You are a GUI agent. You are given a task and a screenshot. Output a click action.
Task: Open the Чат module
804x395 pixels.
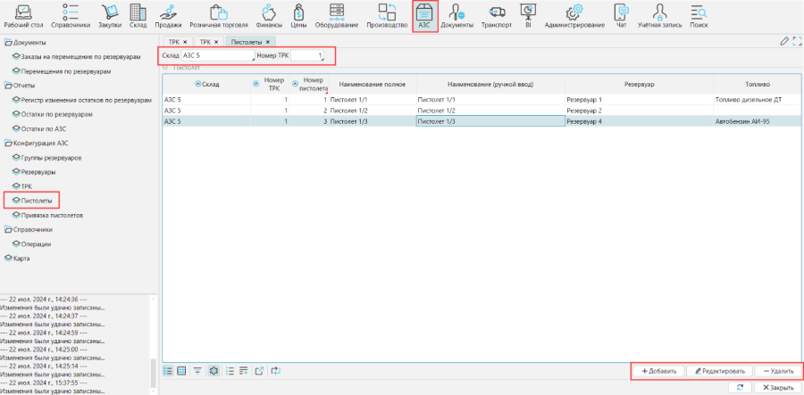click(621, 16)
